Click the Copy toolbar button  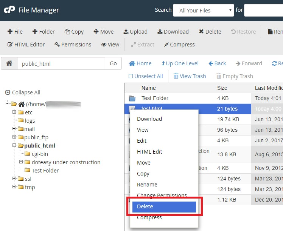(74, 32)
